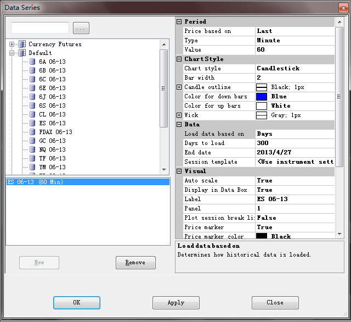Collapse the Data property section
Screen dimensions: 351x322
tap(179, 124)
